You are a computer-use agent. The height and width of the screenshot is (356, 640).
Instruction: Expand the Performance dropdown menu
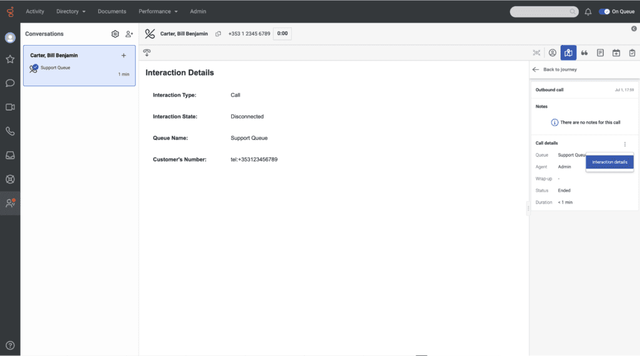[x=158, y=11]
